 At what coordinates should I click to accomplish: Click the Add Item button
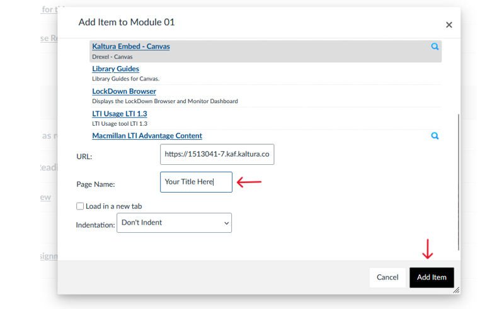click(x=432, y=278)
